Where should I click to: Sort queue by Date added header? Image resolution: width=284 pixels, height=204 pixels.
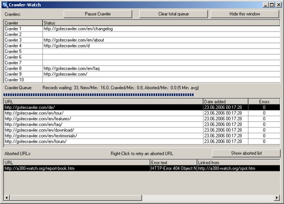pyautogui.click(x=226, y=101)
